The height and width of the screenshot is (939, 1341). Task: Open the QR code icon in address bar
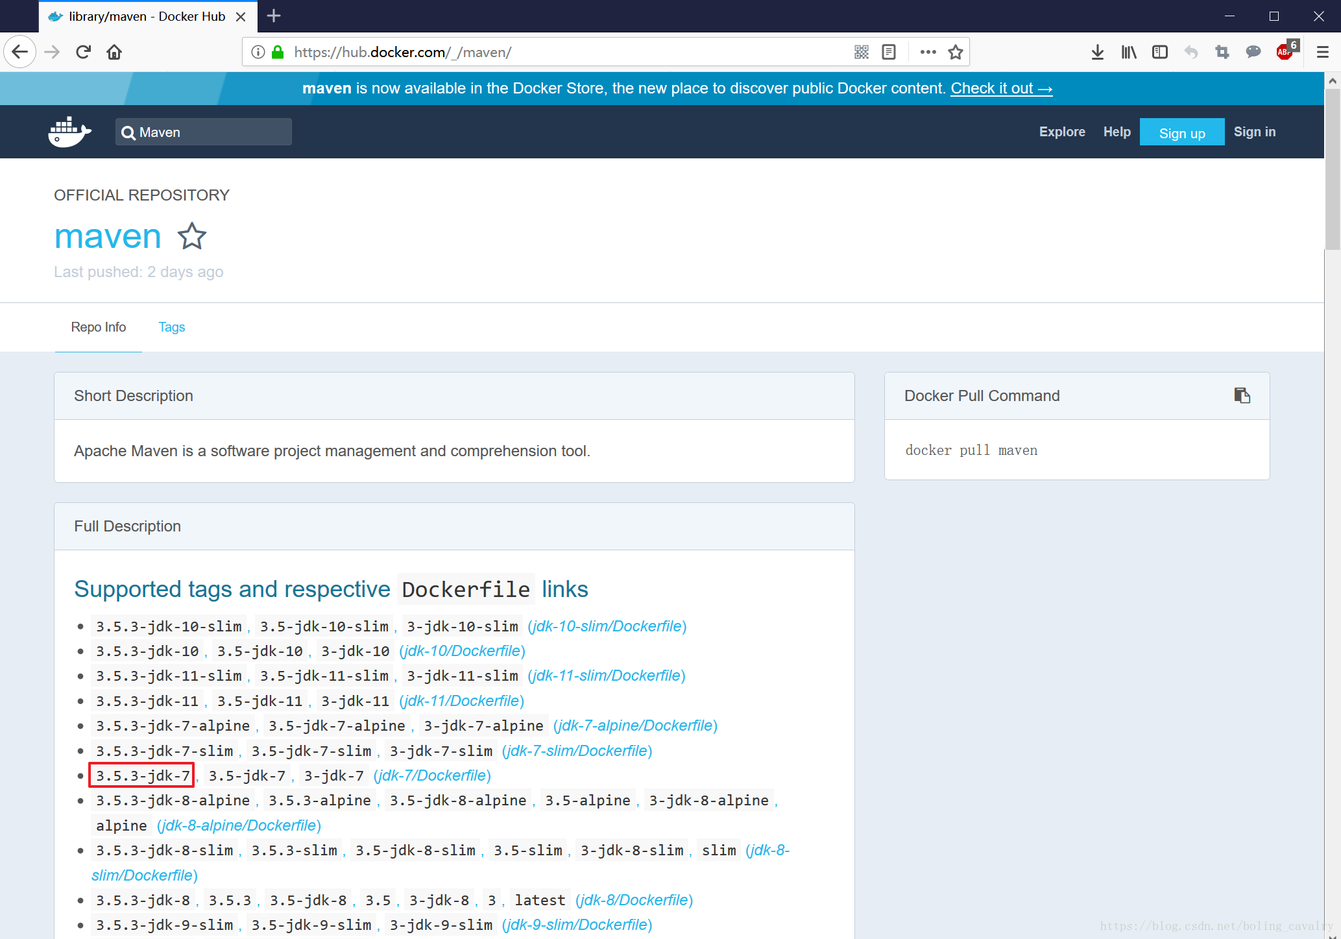tap(862, 52)
